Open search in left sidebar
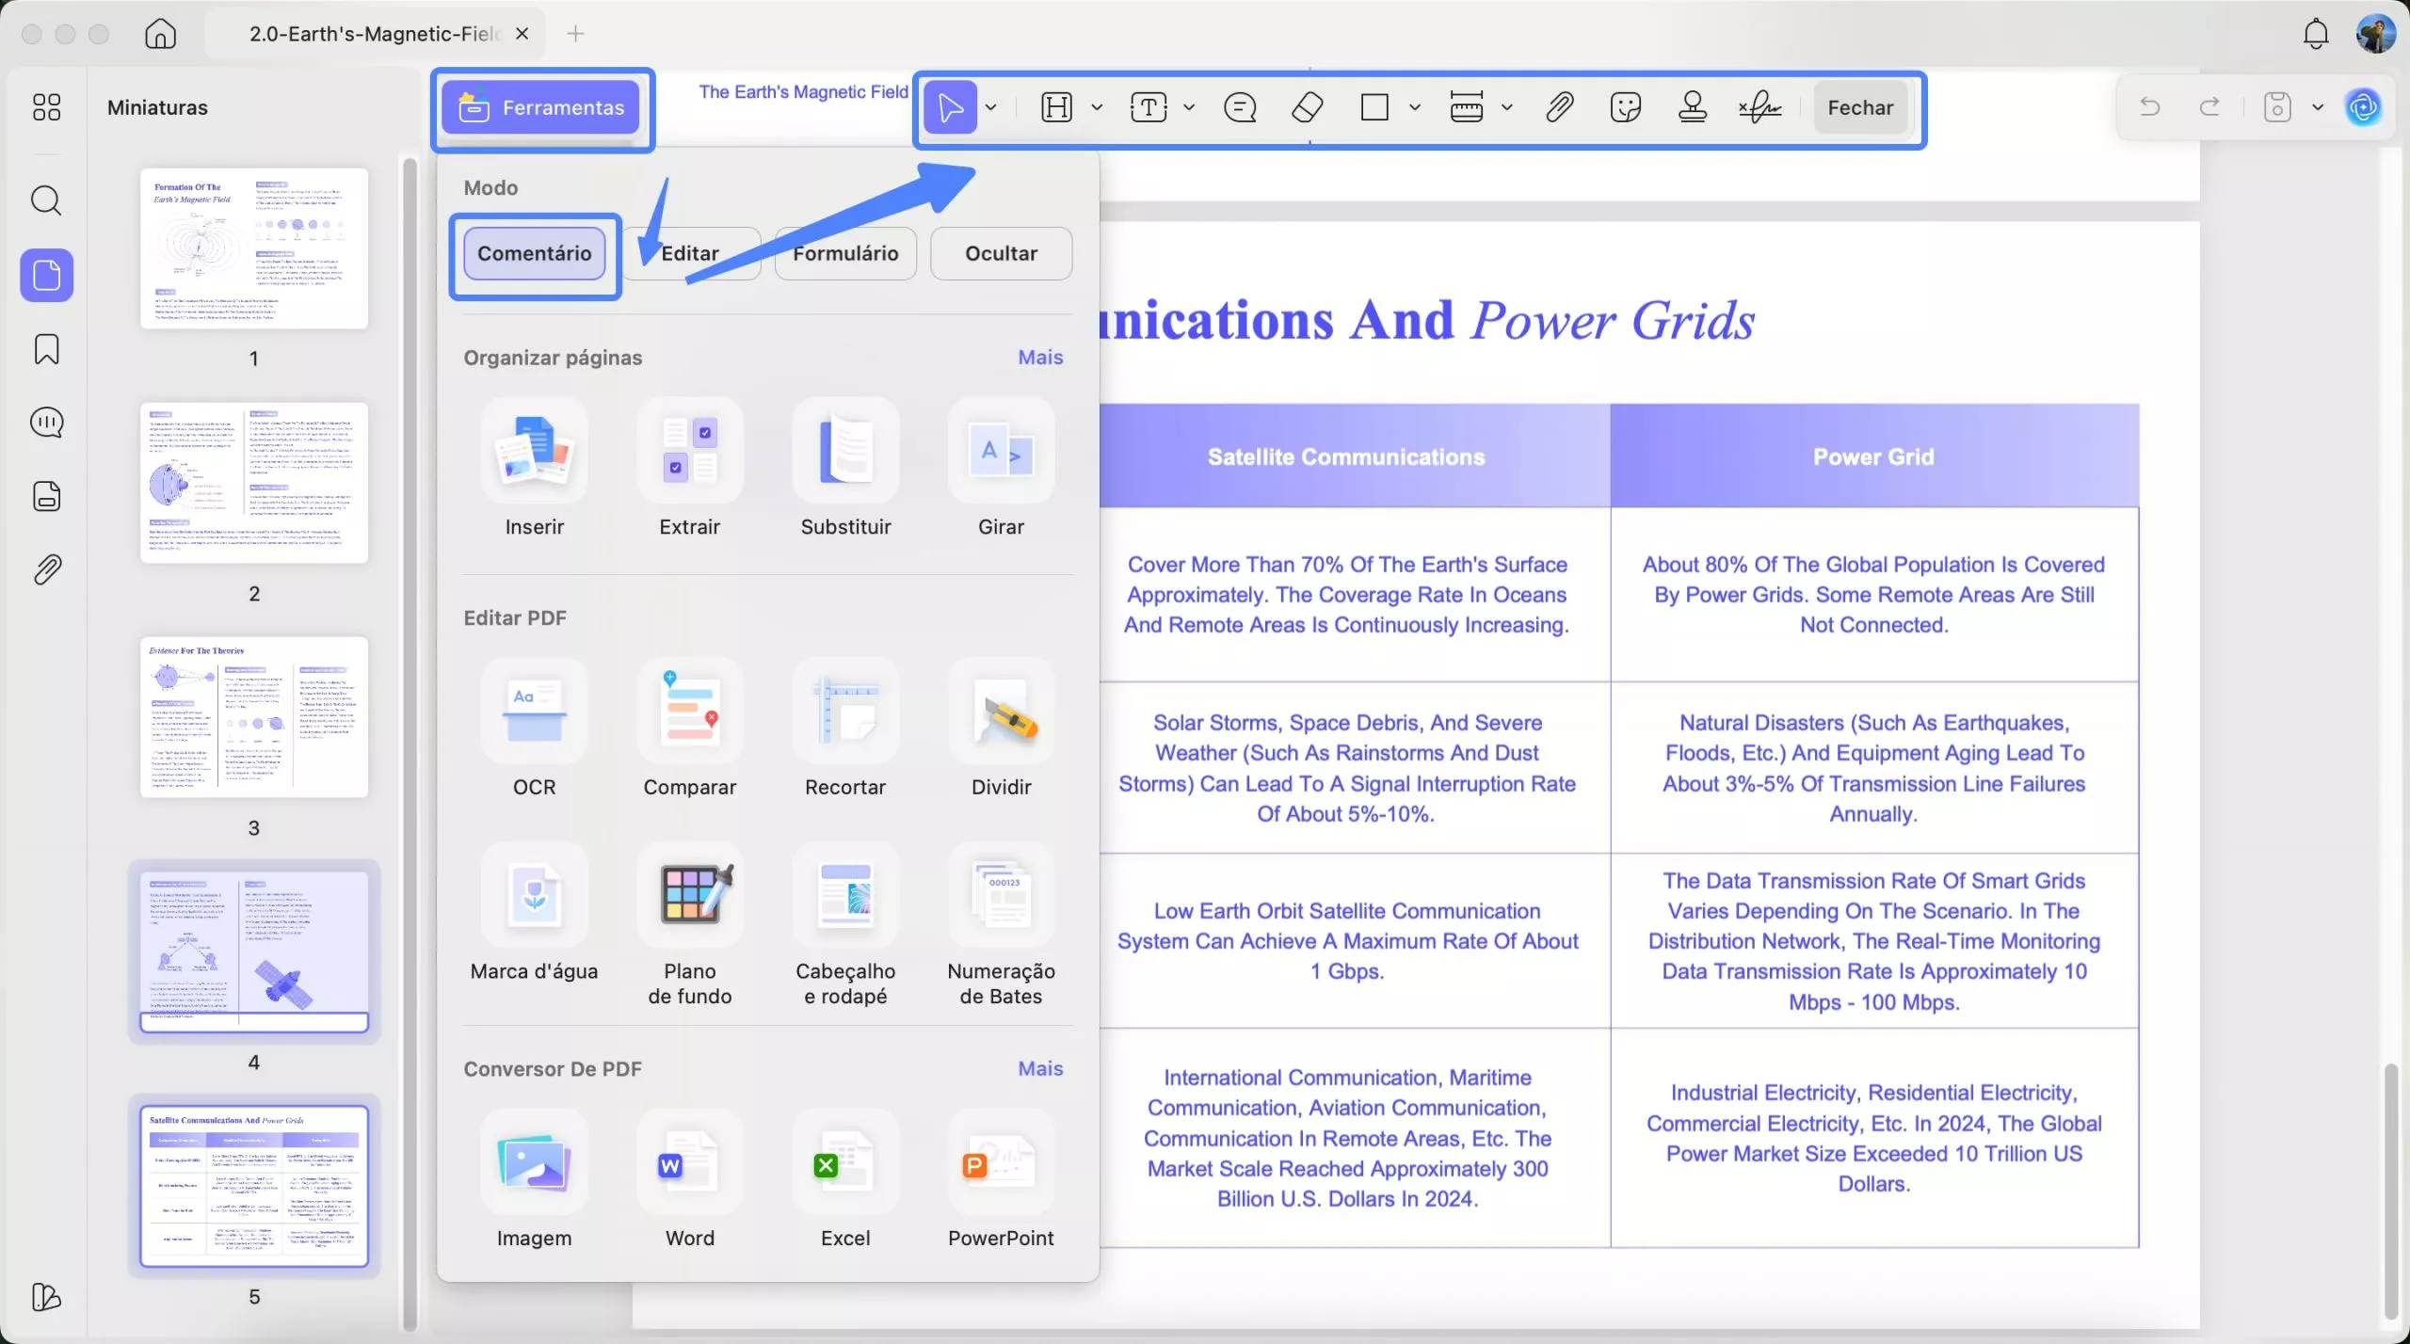This screenshot has height=1344, width=2410. 46,200
